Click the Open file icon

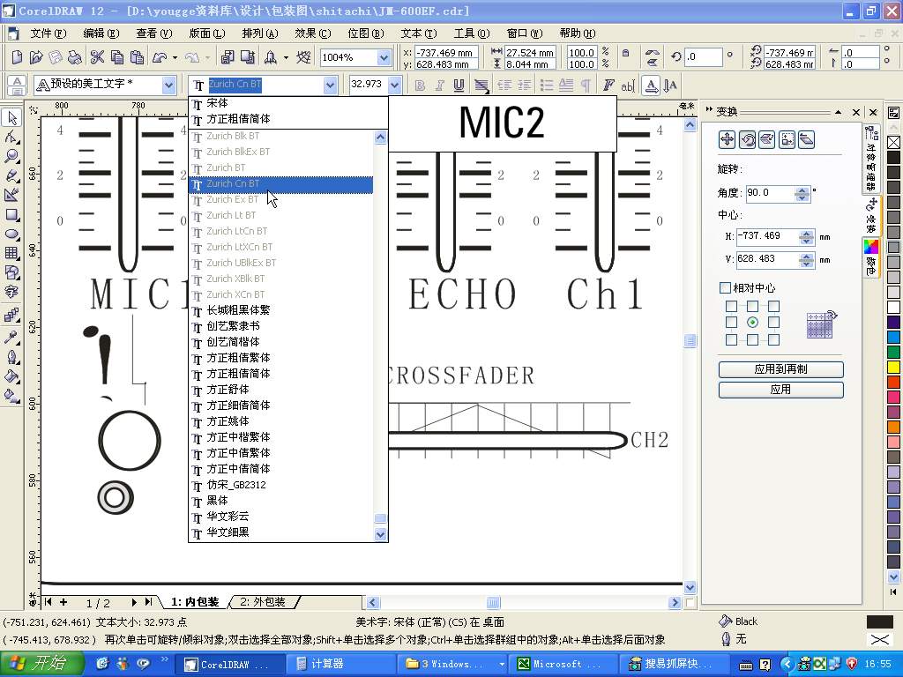click(x=35, y=57)
